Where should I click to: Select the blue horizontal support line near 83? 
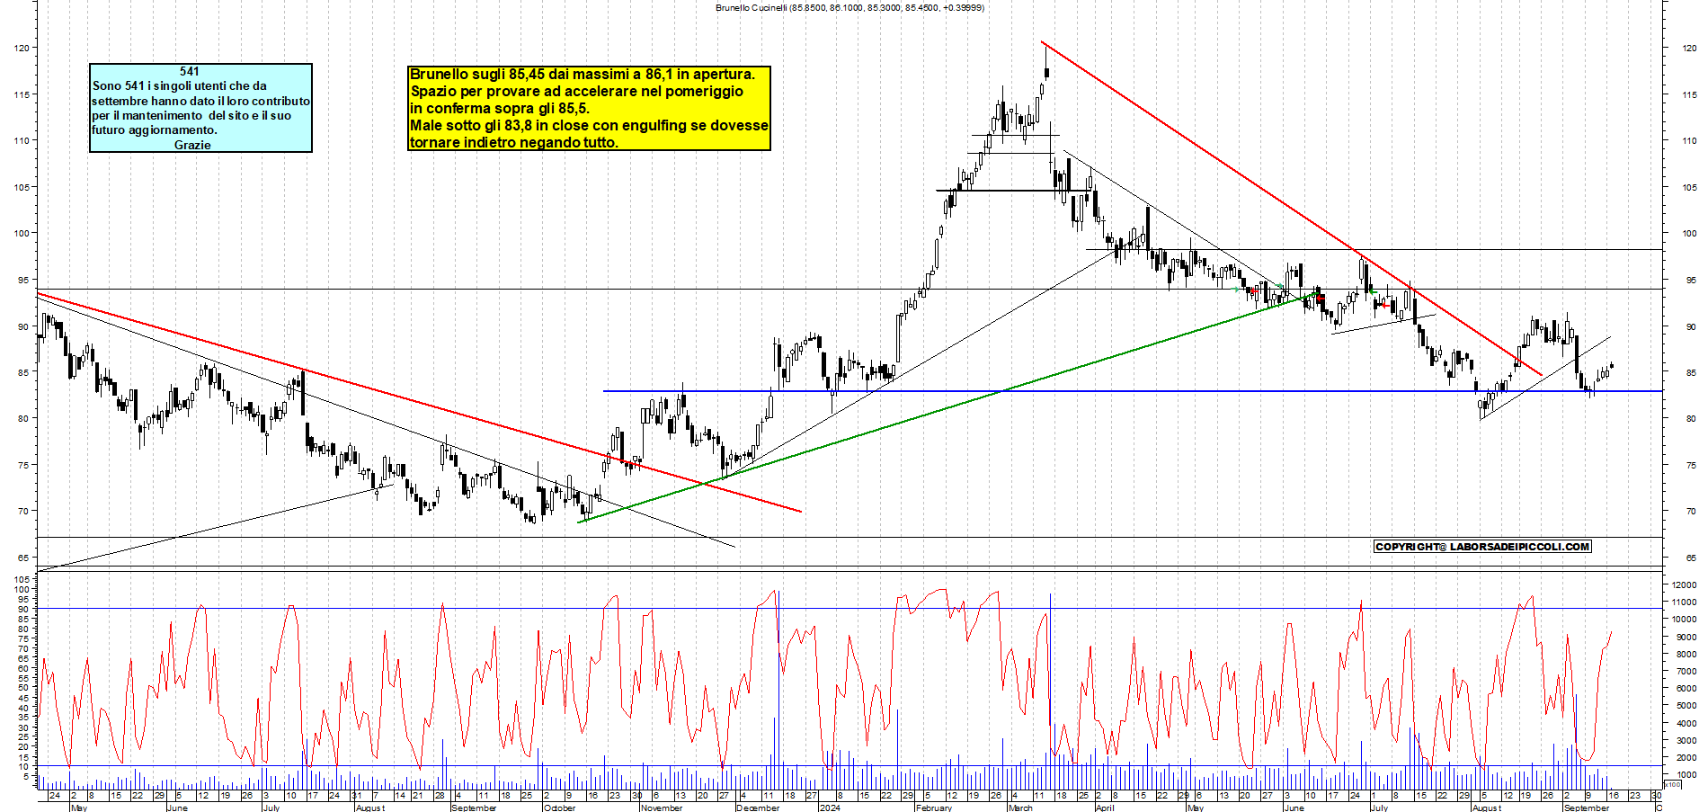point(1133,391)
